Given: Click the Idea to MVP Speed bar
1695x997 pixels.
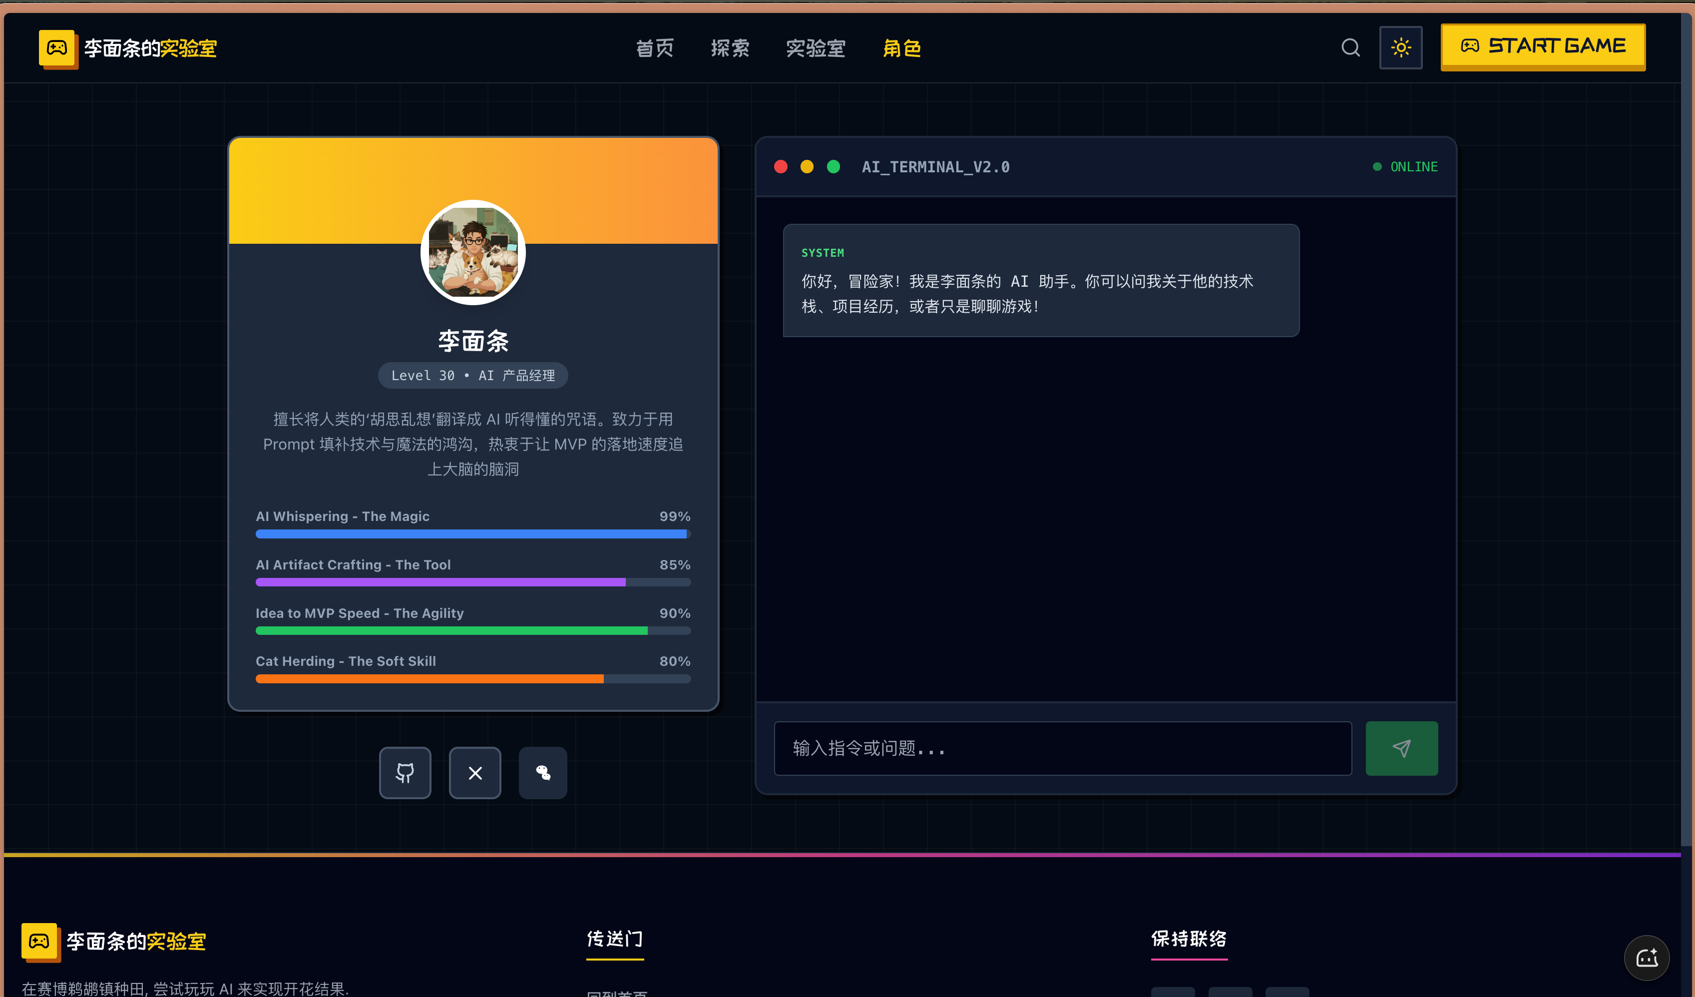Looking at the screenshot, I should (473, 631).
